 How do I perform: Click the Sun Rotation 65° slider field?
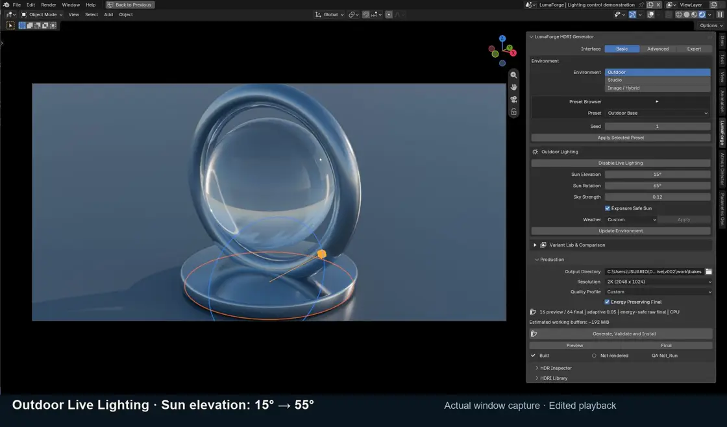click(658, 186)
